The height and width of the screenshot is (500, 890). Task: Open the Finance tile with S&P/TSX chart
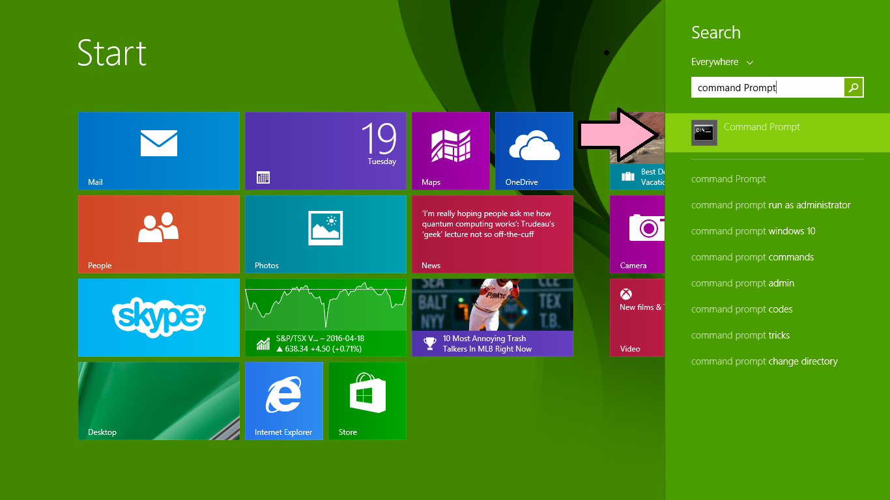pos(326,318)
